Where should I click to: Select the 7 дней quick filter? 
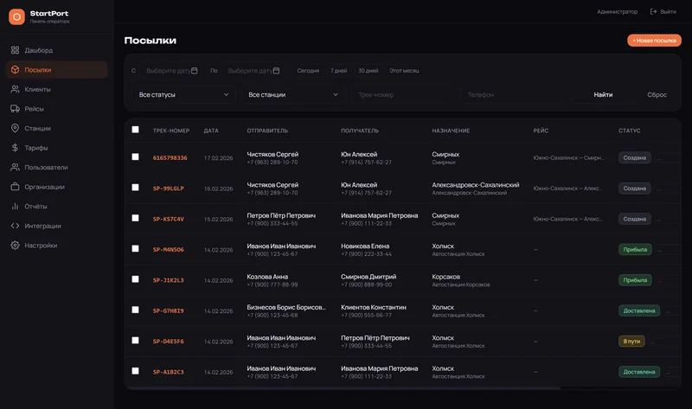pos(338,71)
